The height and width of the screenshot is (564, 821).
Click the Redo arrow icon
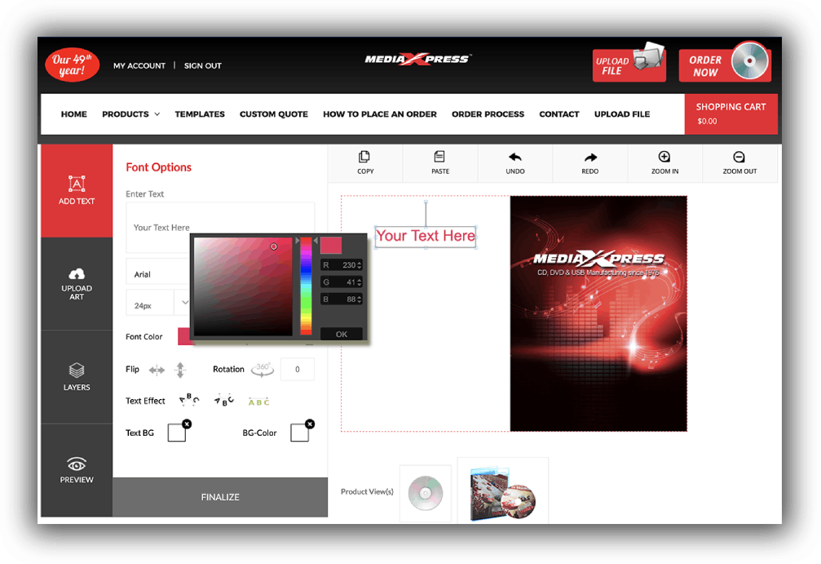(589, 158)
